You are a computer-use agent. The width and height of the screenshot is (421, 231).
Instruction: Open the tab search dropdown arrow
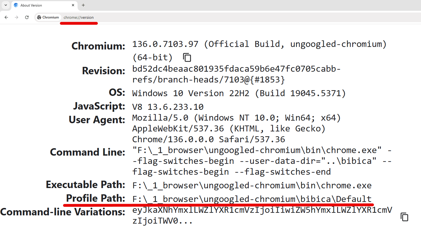[5, 5]
